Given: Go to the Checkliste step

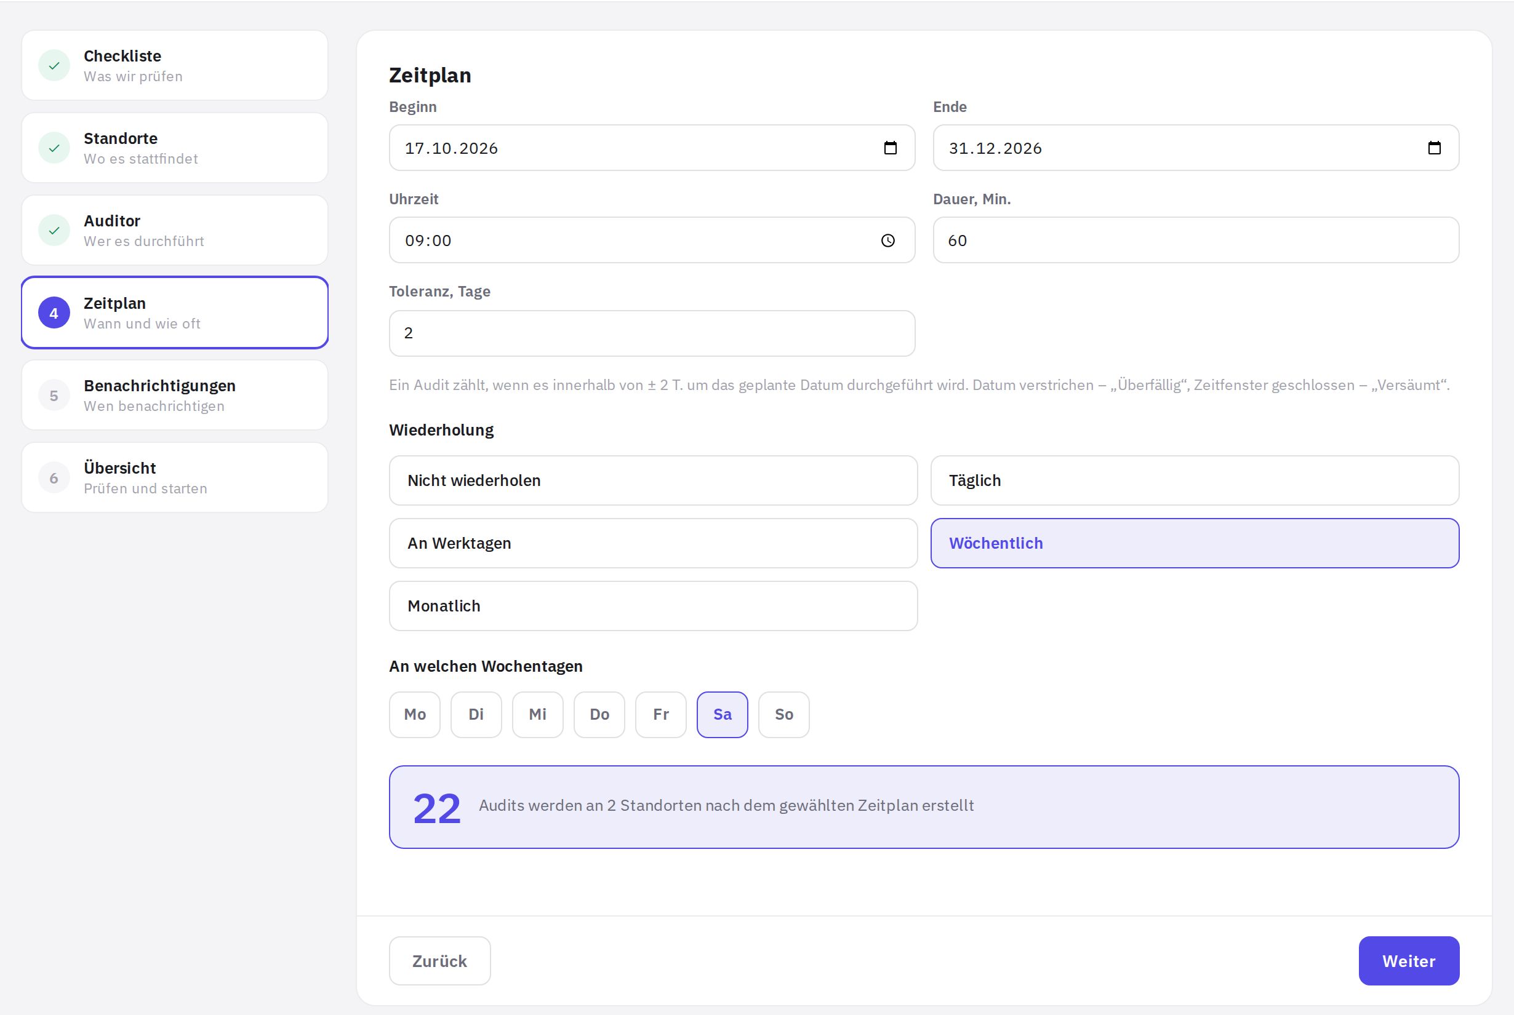Looking at the screenshot, I should (x=175, y=65).
